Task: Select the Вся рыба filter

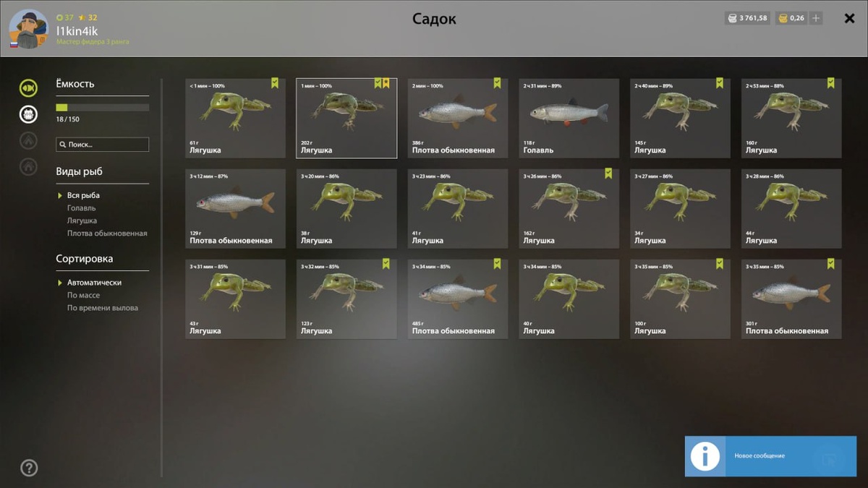Action: coord(83,195)
